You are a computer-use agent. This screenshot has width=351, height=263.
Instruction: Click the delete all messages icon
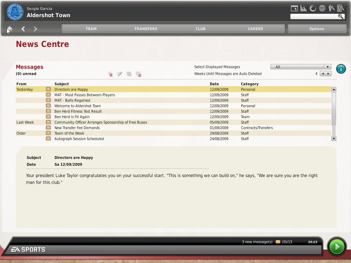(138, 74)
